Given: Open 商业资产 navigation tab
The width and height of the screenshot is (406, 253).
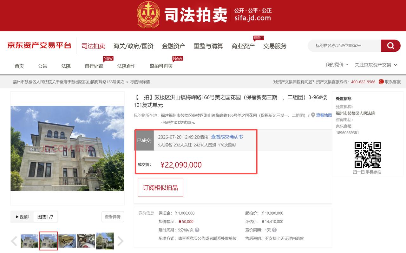Looking at the screenshot, I should [243, 46].
